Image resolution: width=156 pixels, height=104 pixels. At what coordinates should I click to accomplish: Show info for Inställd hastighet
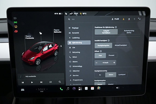(109, 40)
